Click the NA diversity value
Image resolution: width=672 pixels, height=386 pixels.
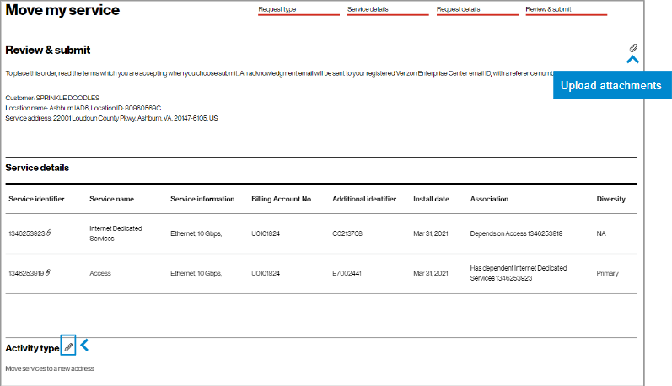click(601, 233)
